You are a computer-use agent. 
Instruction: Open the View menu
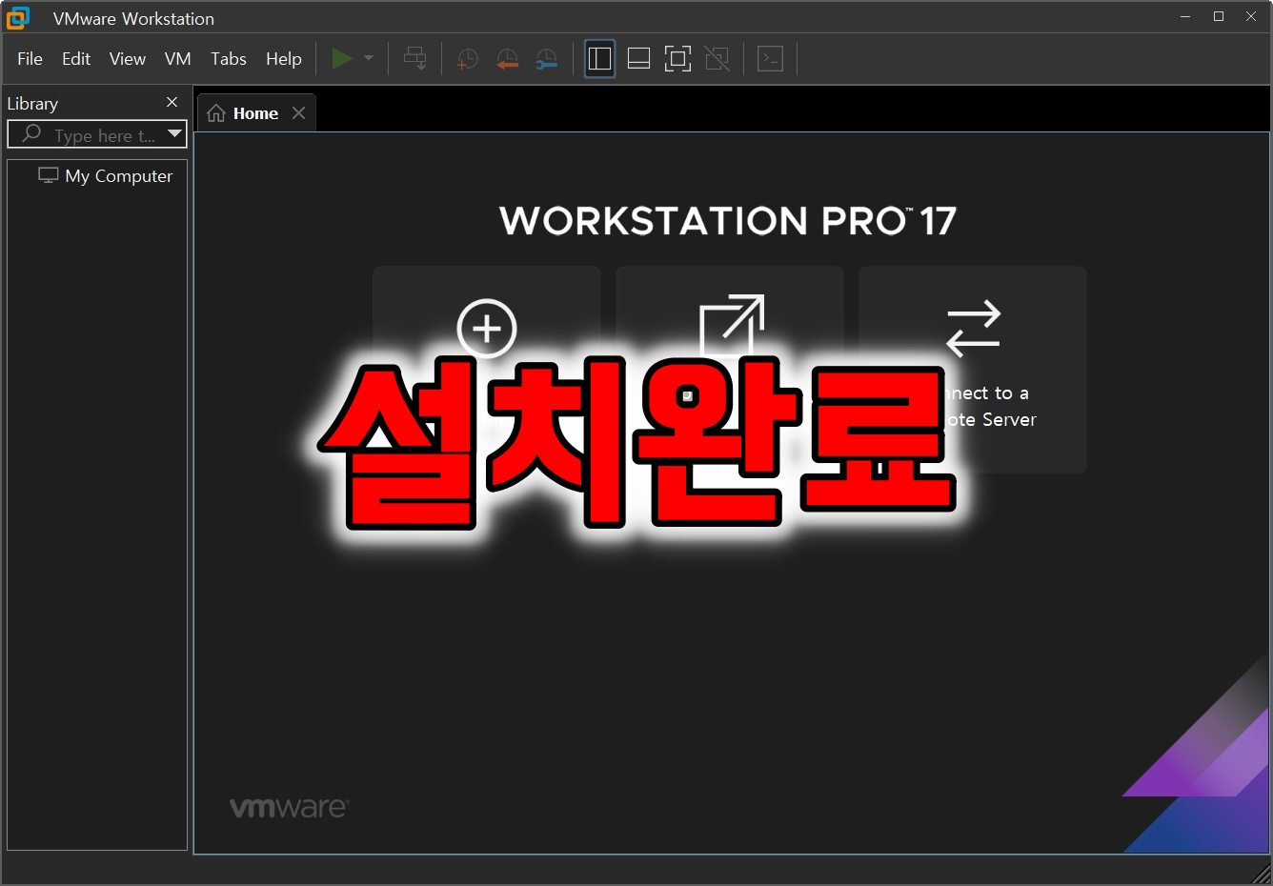128,59
